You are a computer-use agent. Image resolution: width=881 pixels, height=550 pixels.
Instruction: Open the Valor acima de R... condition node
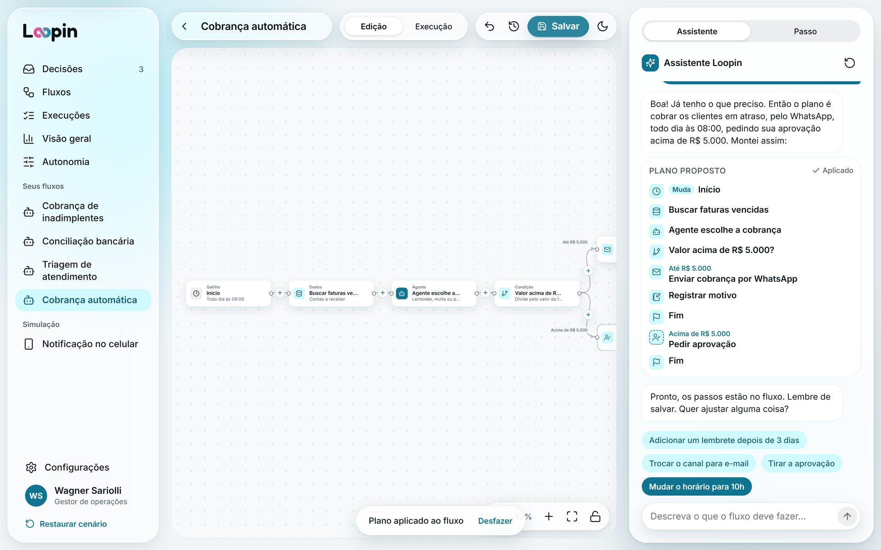click(x=536, y=293)
